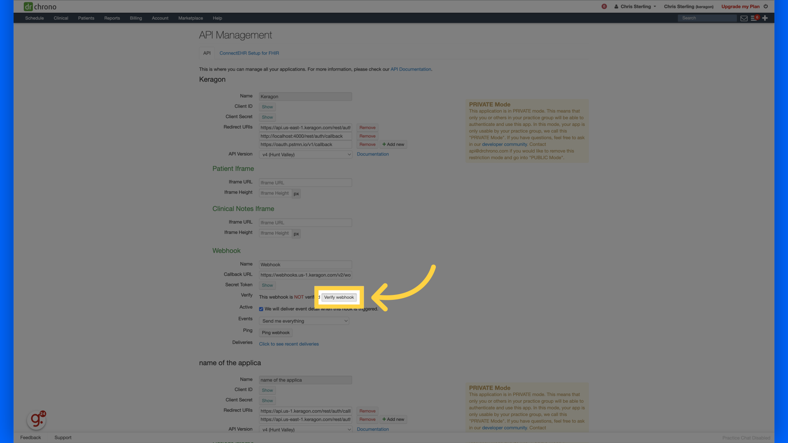
Task: Open the Keragon API Version dropdown
Action: point(305,154)
